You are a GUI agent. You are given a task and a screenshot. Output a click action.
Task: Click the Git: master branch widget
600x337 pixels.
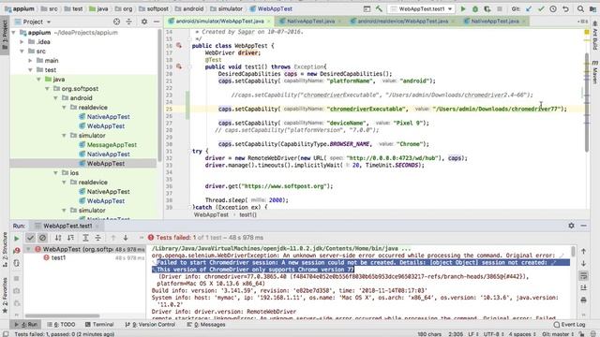pos(558,334)
